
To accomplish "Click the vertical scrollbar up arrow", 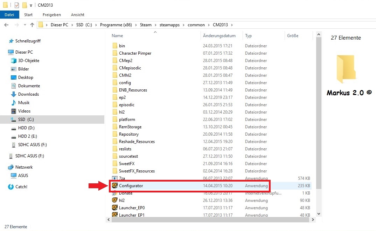I will (x=319, y=35).
